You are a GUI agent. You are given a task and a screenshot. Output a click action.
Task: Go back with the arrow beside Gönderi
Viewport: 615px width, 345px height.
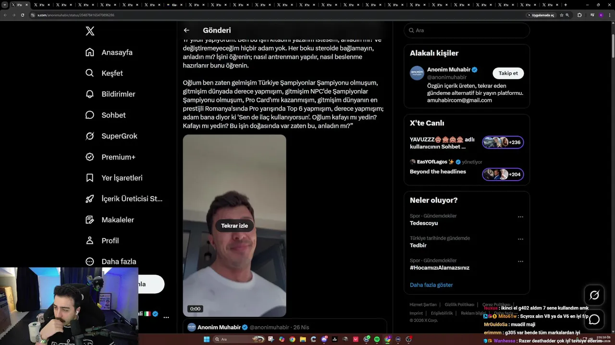point(186,30)
